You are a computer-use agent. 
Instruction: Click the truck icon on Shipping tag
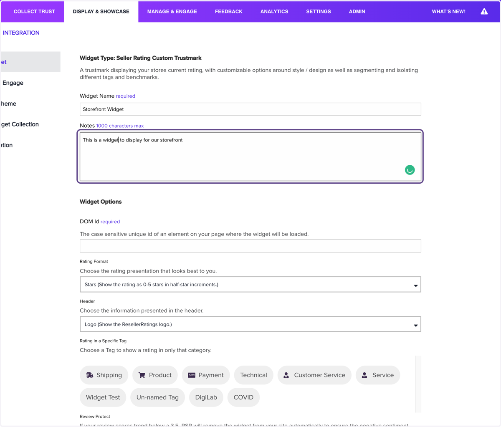tap(89, 375)
